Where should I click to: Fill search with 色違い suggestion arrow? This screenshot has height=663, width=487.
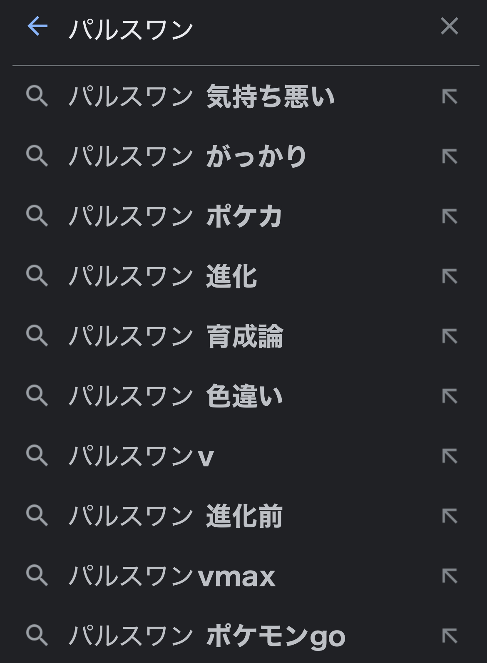450,396
